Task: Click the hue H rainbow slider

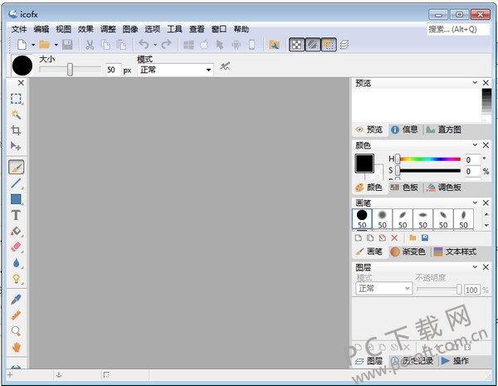Action: click(x=429, y=159)
